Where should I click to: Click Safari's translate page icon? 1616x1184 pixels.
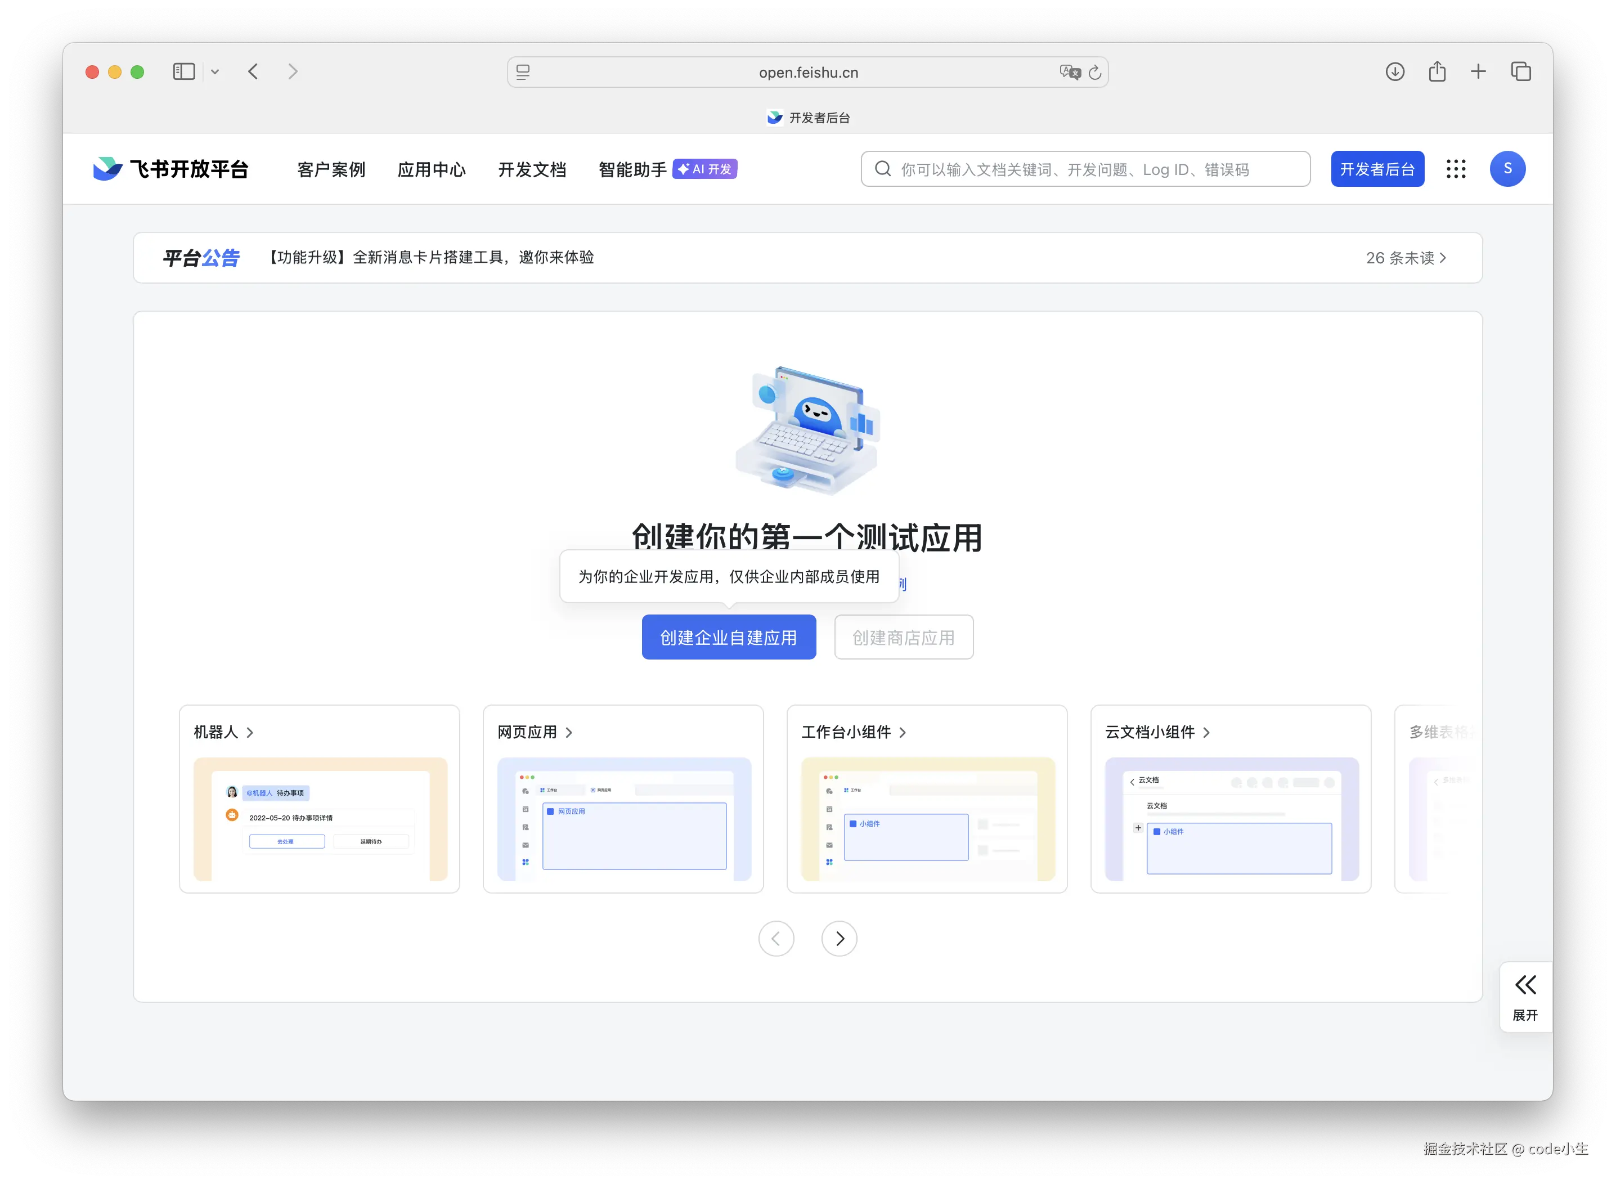[1069, 73]
